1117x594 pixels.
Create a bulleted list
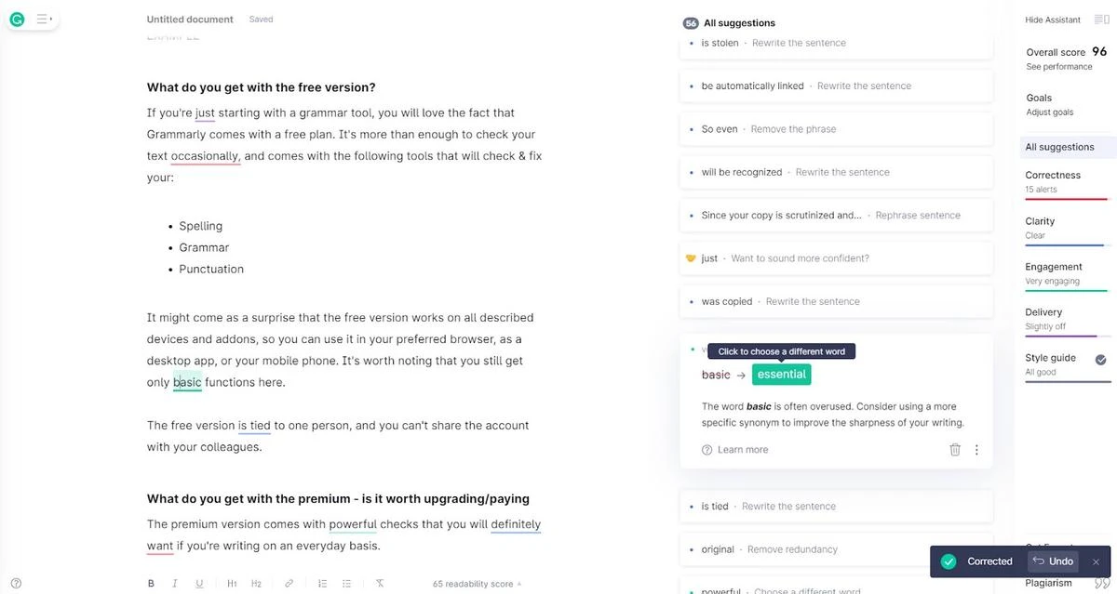346,584
